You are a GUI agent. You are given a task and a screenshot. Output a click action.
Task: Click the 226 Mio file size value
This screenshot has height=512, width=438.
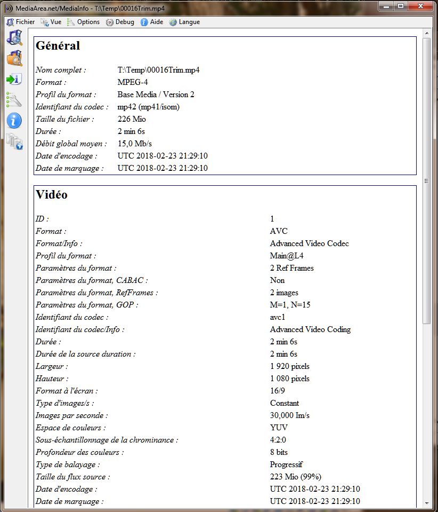click(x=132, y=119)
